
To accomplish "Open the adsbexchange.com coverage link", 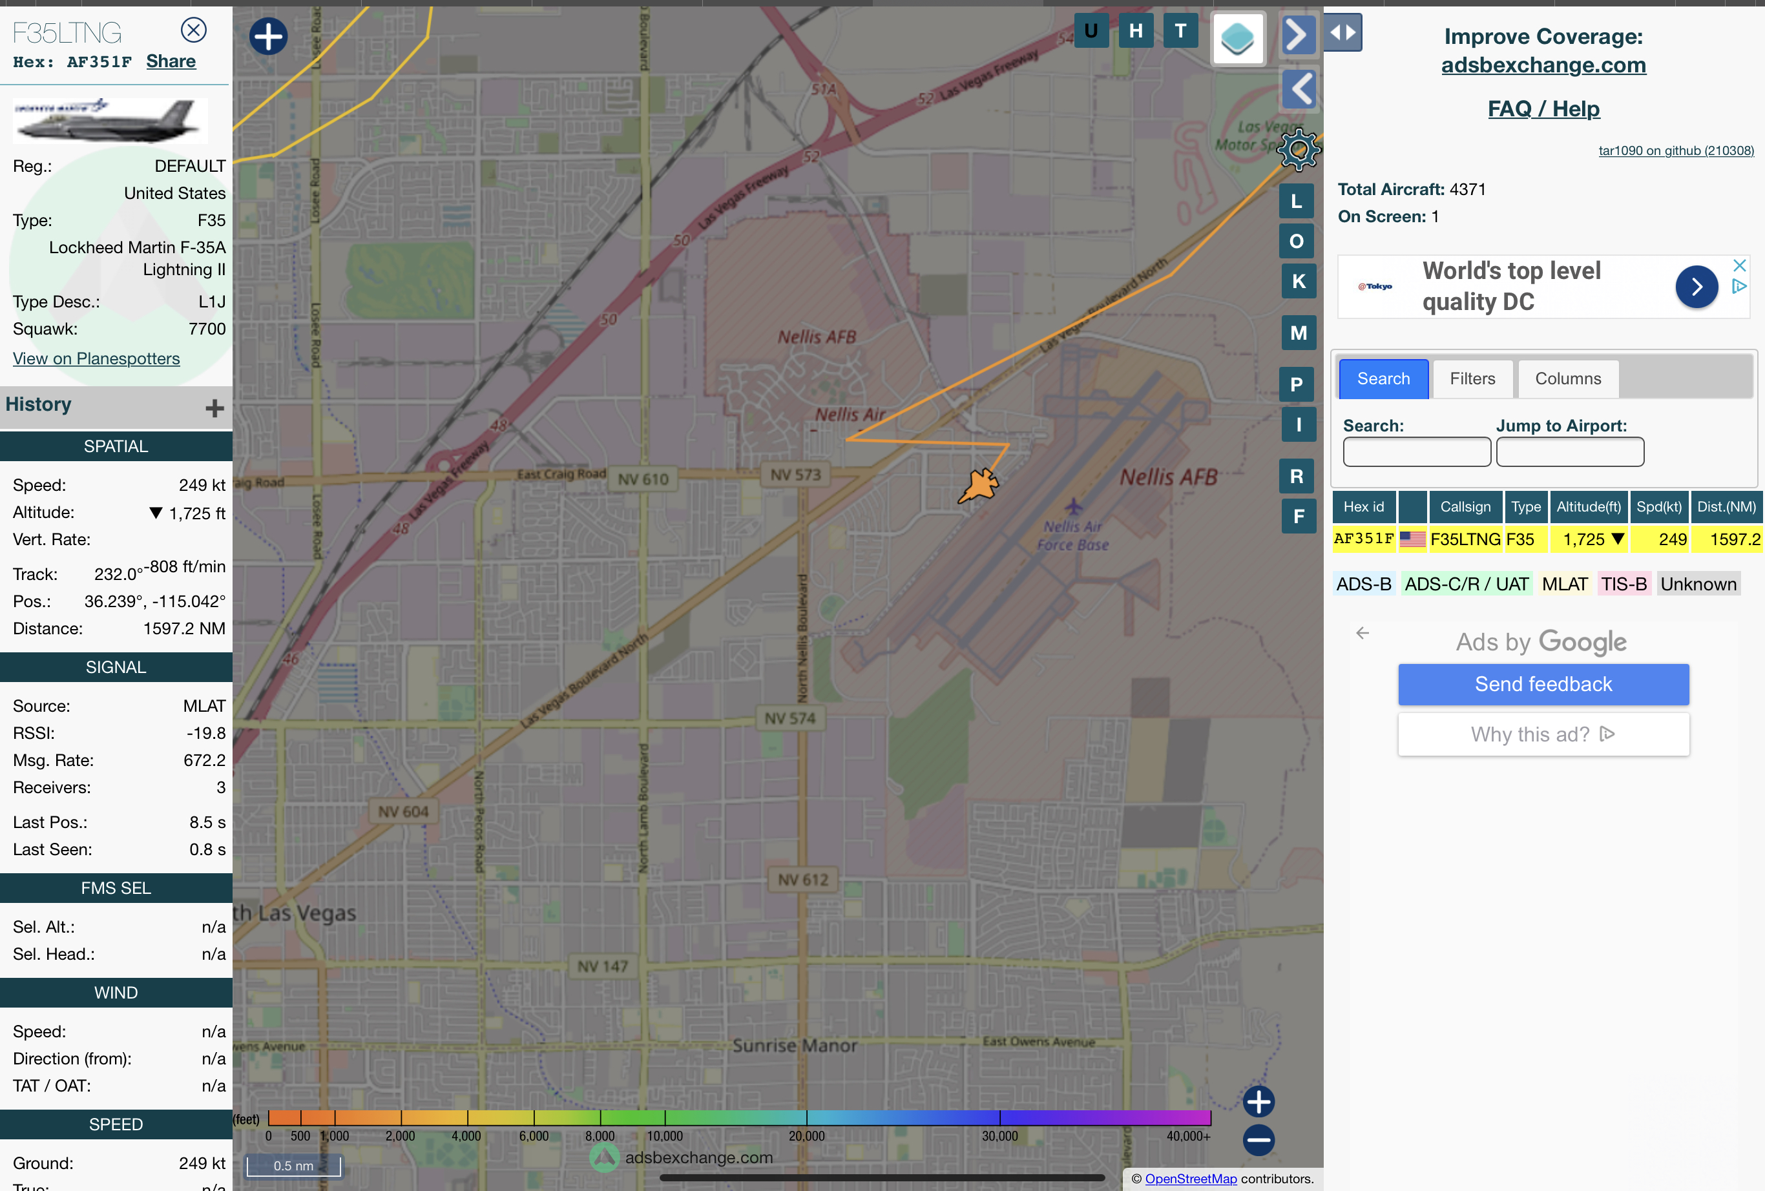I will pos(1543,65).
